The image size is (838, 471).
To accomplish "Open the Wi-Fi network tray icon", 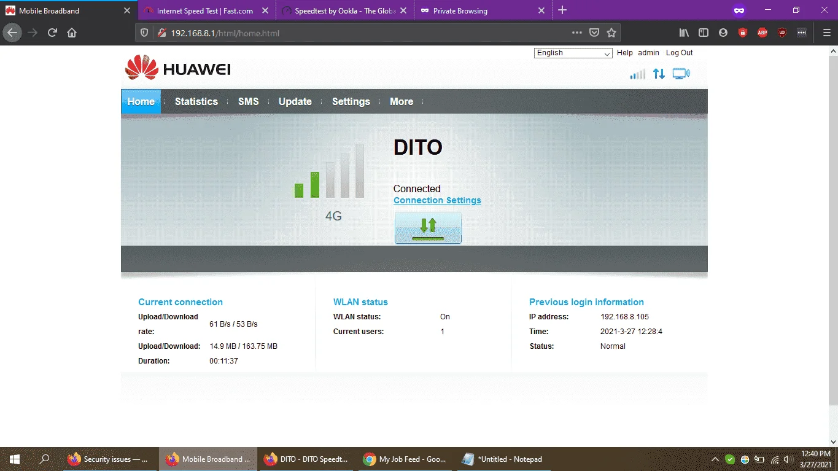I will [x=775, y=459].
